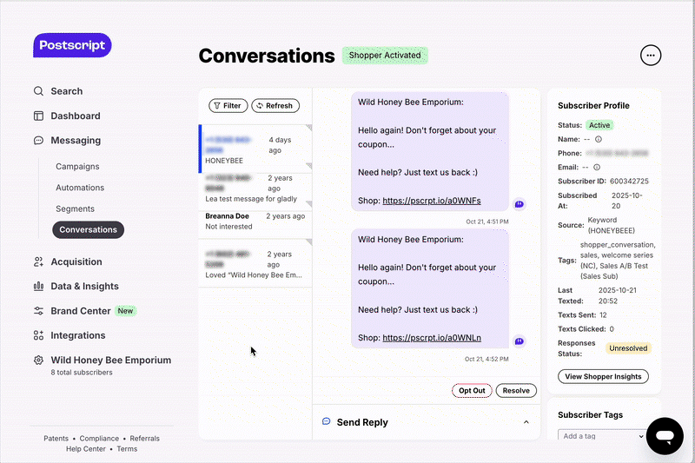Image resolution: width=695 pixels, height=463 pixels.
Task: Click the New badge beside Brand Center
Action: (125, 311)
